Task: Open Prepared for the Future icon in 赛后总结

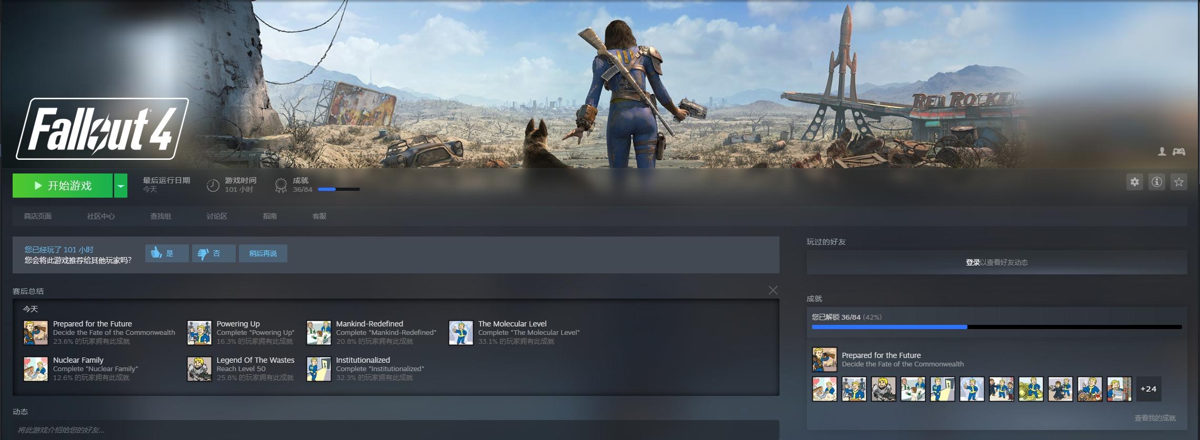Action: click(x=36, y=332)
